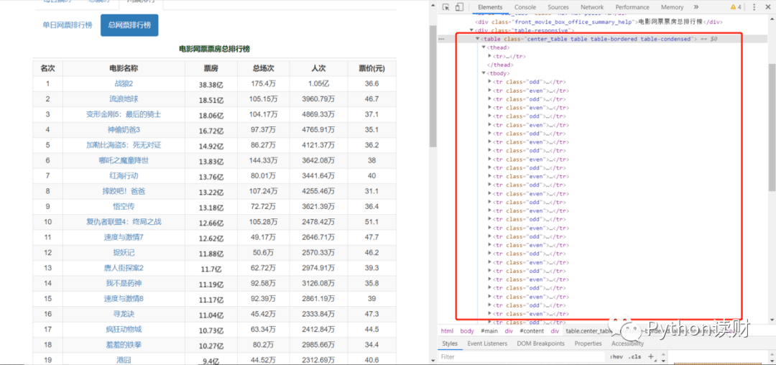Select the front_movie_box_office_summary_help div node
This screenshot has height=365, width=776.
pos(599,22)
